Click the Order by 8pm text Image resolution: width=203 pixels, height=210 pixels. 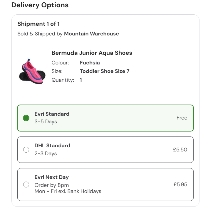click(52, 185)
